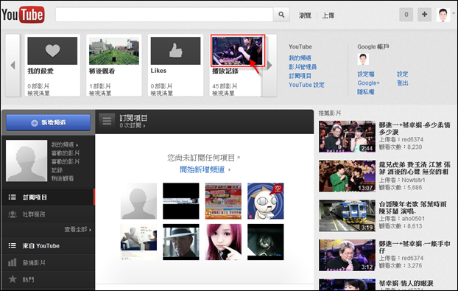Open the Google+ link

pyautogui.click(x=369, y=83)
